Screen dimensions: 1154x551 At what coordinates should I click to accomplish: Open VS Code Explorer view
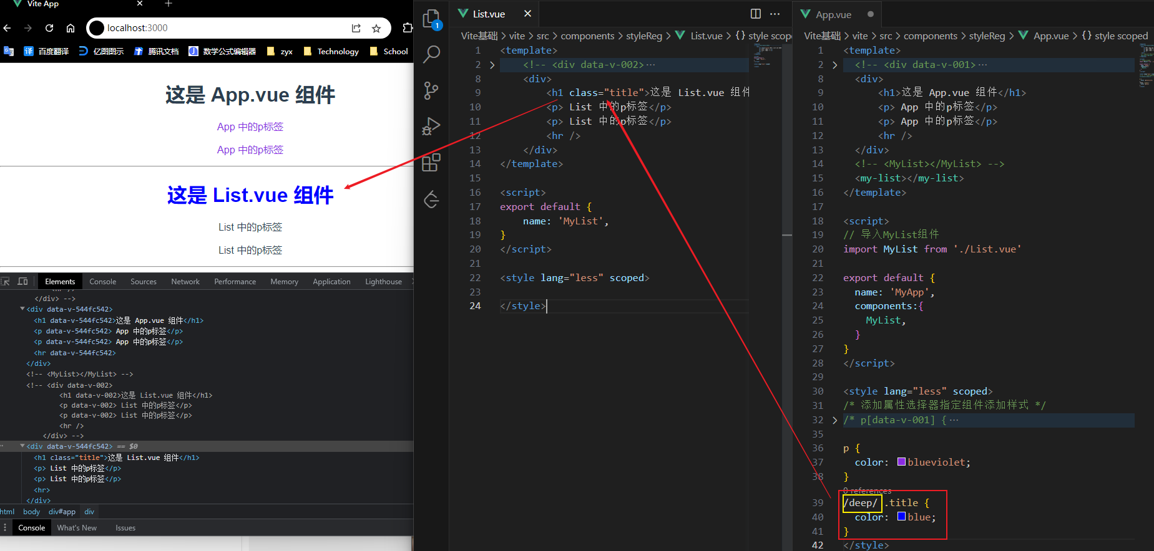431,19
